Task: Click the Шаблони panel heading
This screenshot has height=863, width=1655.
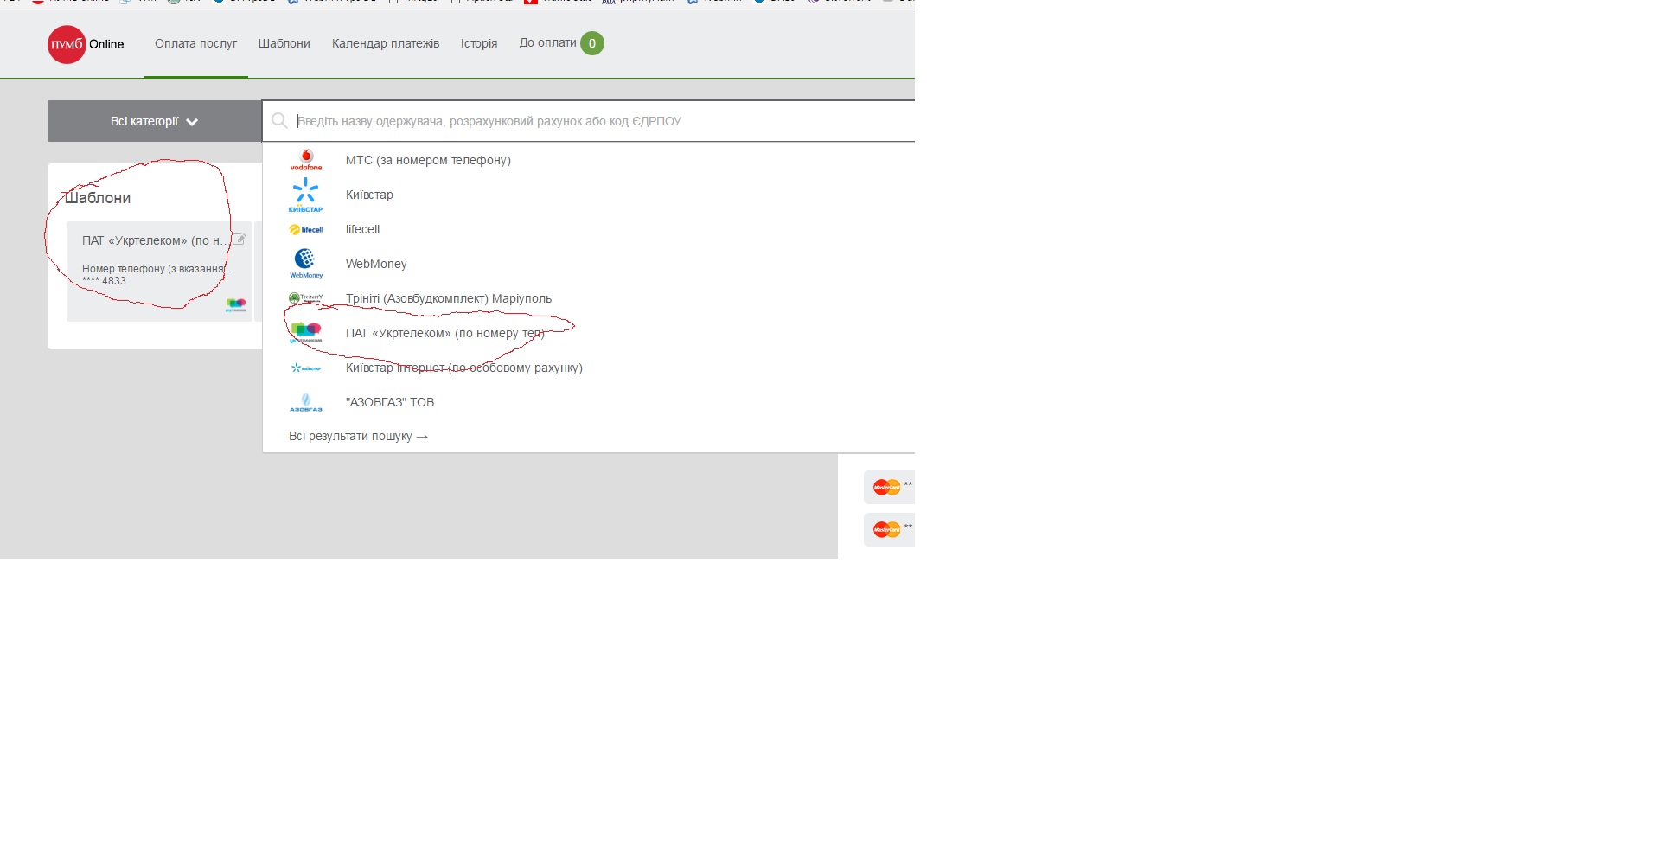Action: coord(98,198)
